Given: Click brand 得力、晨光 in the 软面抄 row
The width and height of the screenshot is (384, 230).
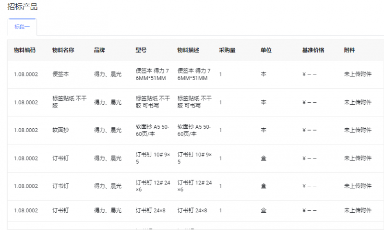Looking at the screenshot, I should point(108,130).
